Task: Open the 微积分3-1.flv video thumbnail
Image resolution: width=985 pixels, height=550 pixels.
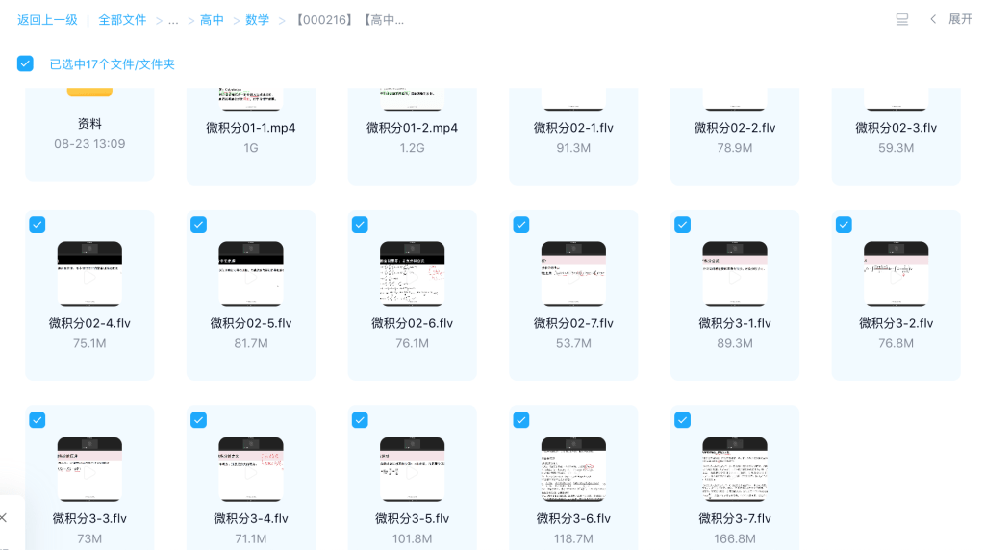Action: (x=735, y=274)
